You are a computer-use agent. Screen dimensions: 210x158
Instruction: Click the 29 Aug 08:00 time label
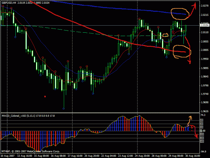click(176, 156)
